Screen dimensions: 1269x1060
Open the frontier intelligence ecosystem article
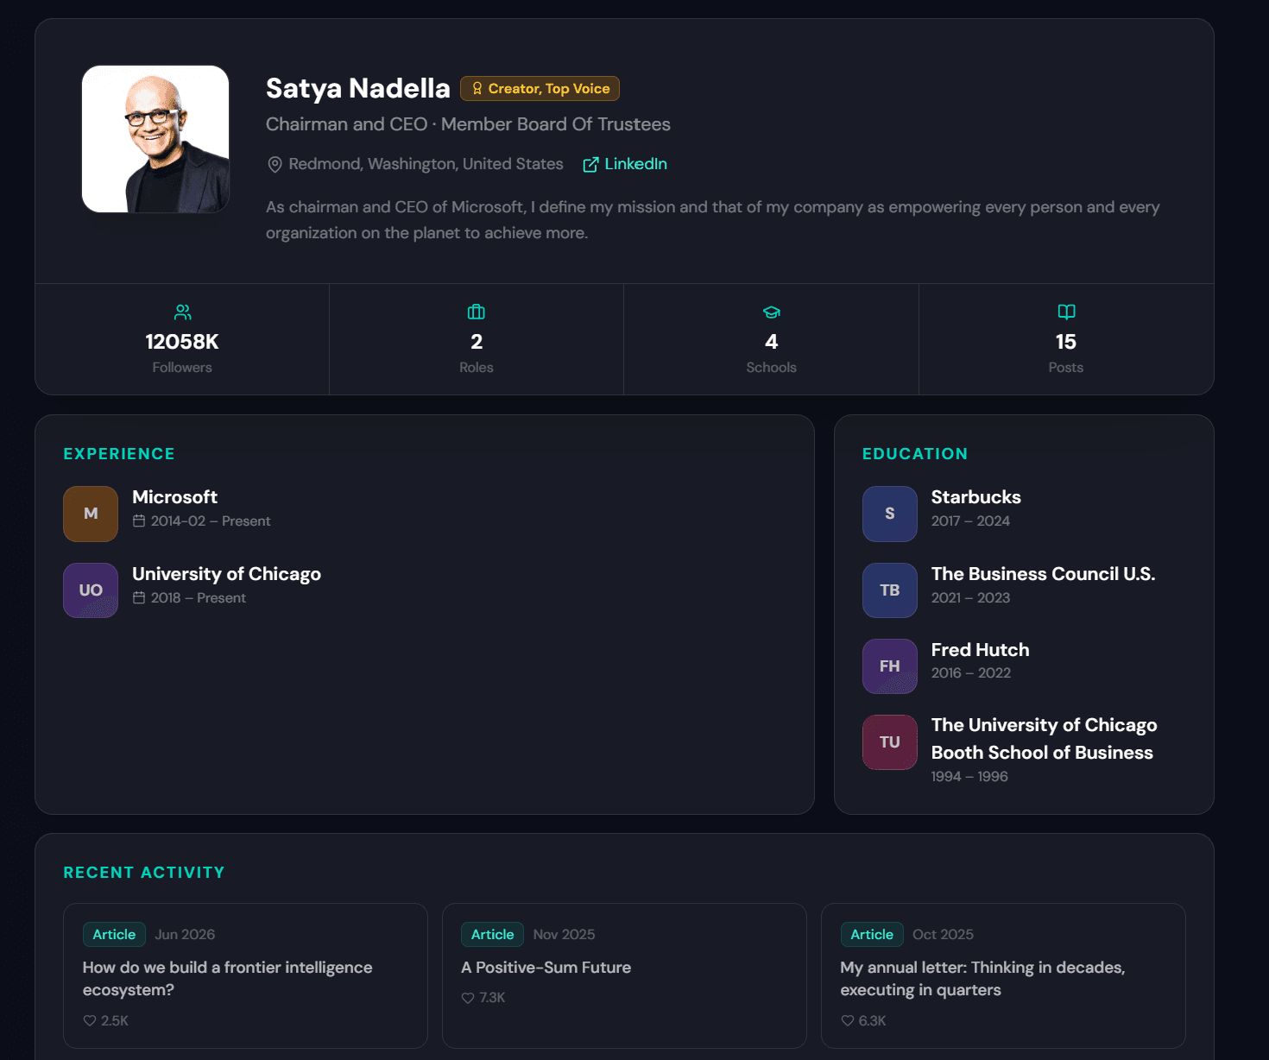[245, 976]
